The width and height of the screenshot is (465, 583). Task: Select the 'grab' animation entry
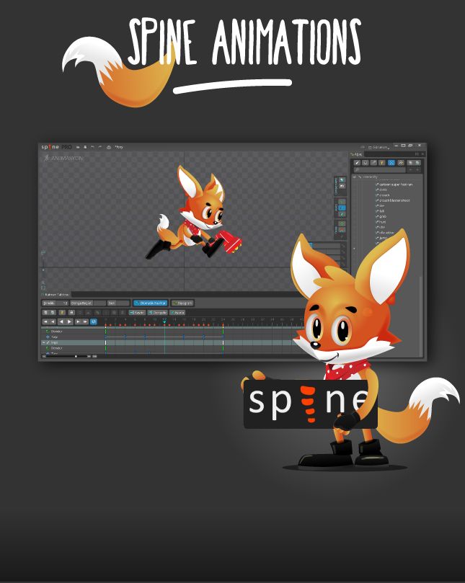click(381, 216)
